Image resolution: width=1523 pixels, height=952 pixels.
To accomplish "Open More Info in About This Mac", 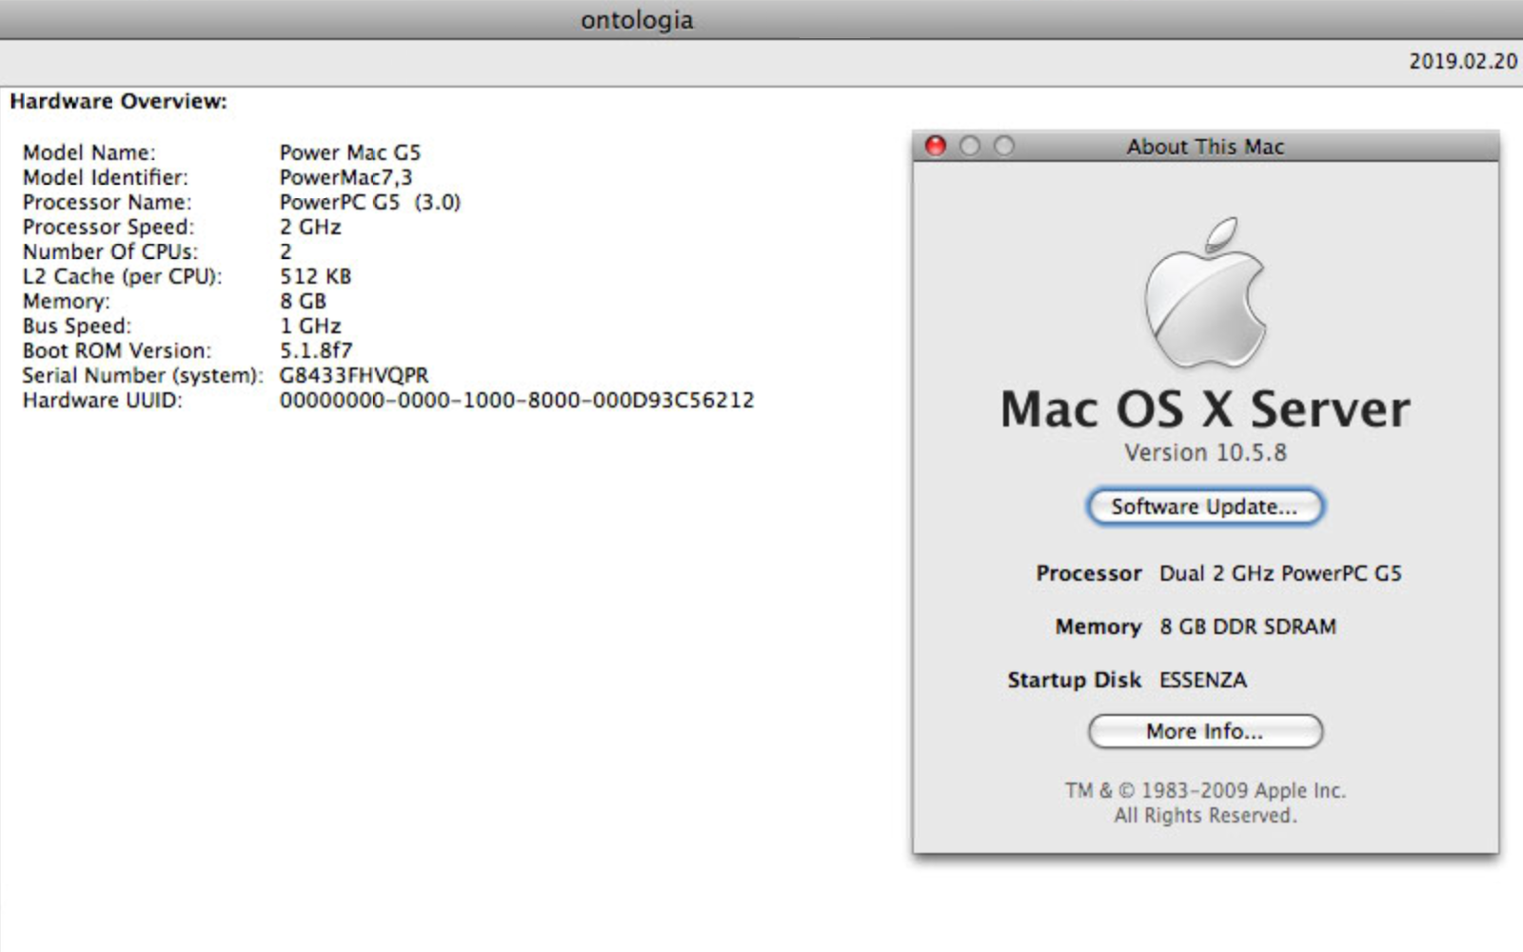I will click(1205, 731).
